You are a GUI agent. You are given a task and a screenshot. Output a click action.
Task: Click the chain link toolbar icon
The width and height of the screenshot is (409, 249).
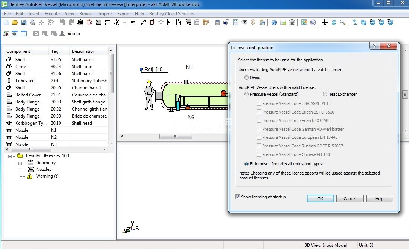[x=41, y=22]
